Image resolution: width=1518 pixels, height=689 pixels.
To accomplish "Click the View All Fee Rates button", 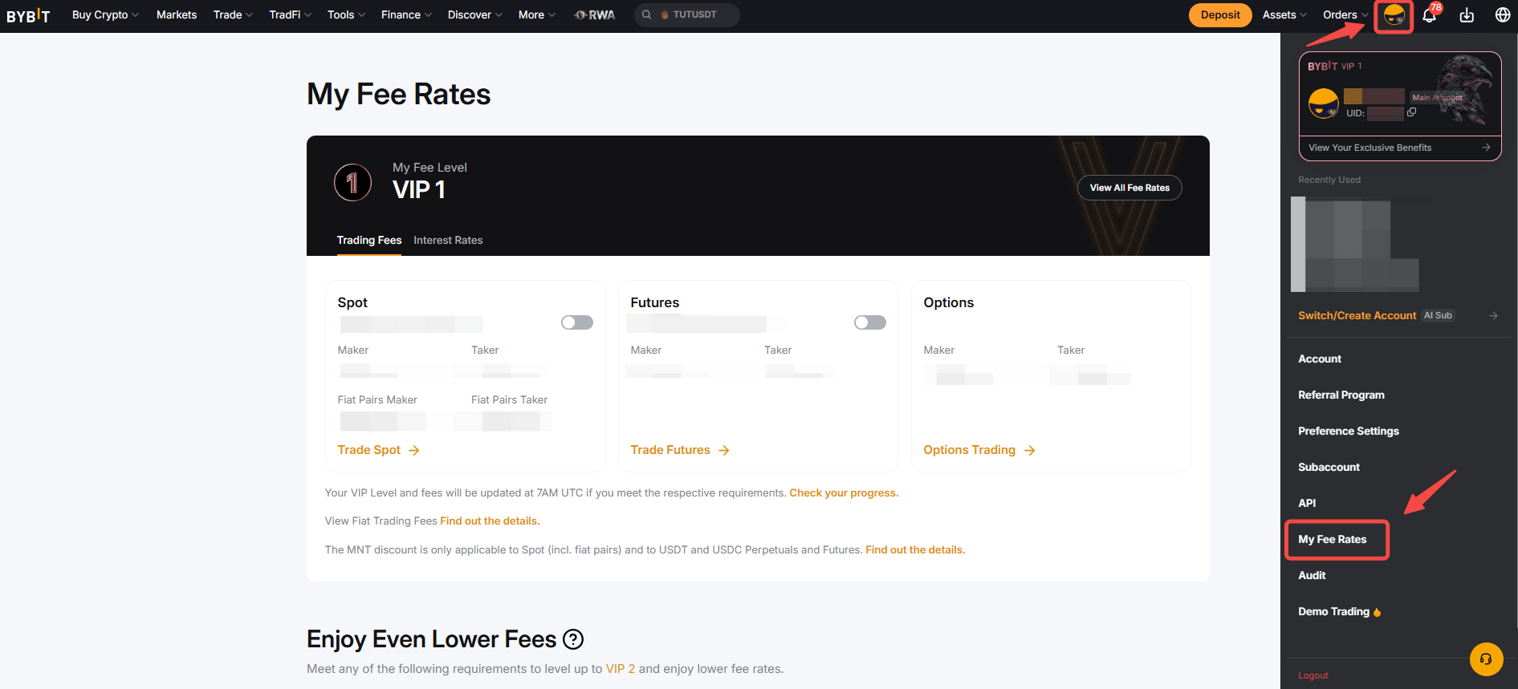I will point(1129,188).
